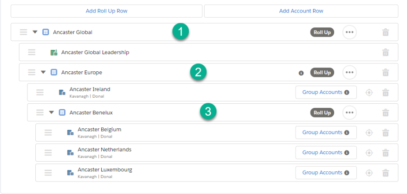Collapse the Ancaster Europe row
This screenshot has width=407, height=194.
click(43, 72)
